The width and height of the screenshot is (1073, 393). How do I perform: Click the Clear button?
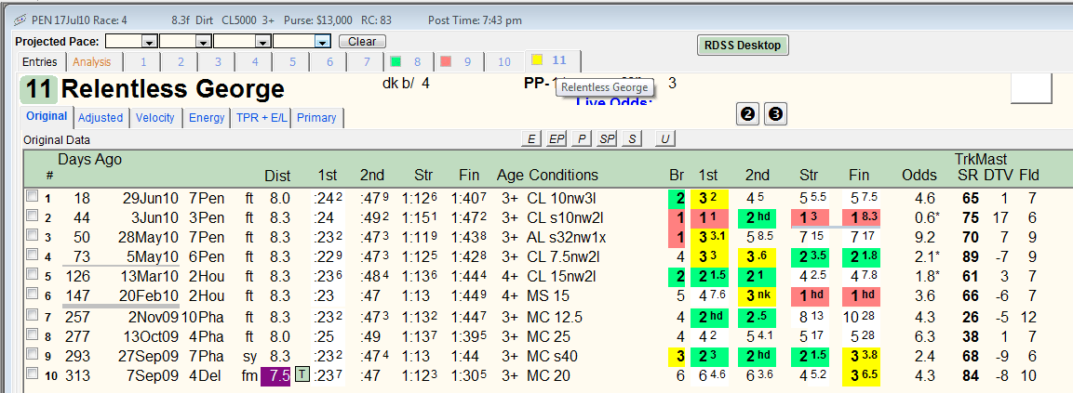[x=362, y=42]
